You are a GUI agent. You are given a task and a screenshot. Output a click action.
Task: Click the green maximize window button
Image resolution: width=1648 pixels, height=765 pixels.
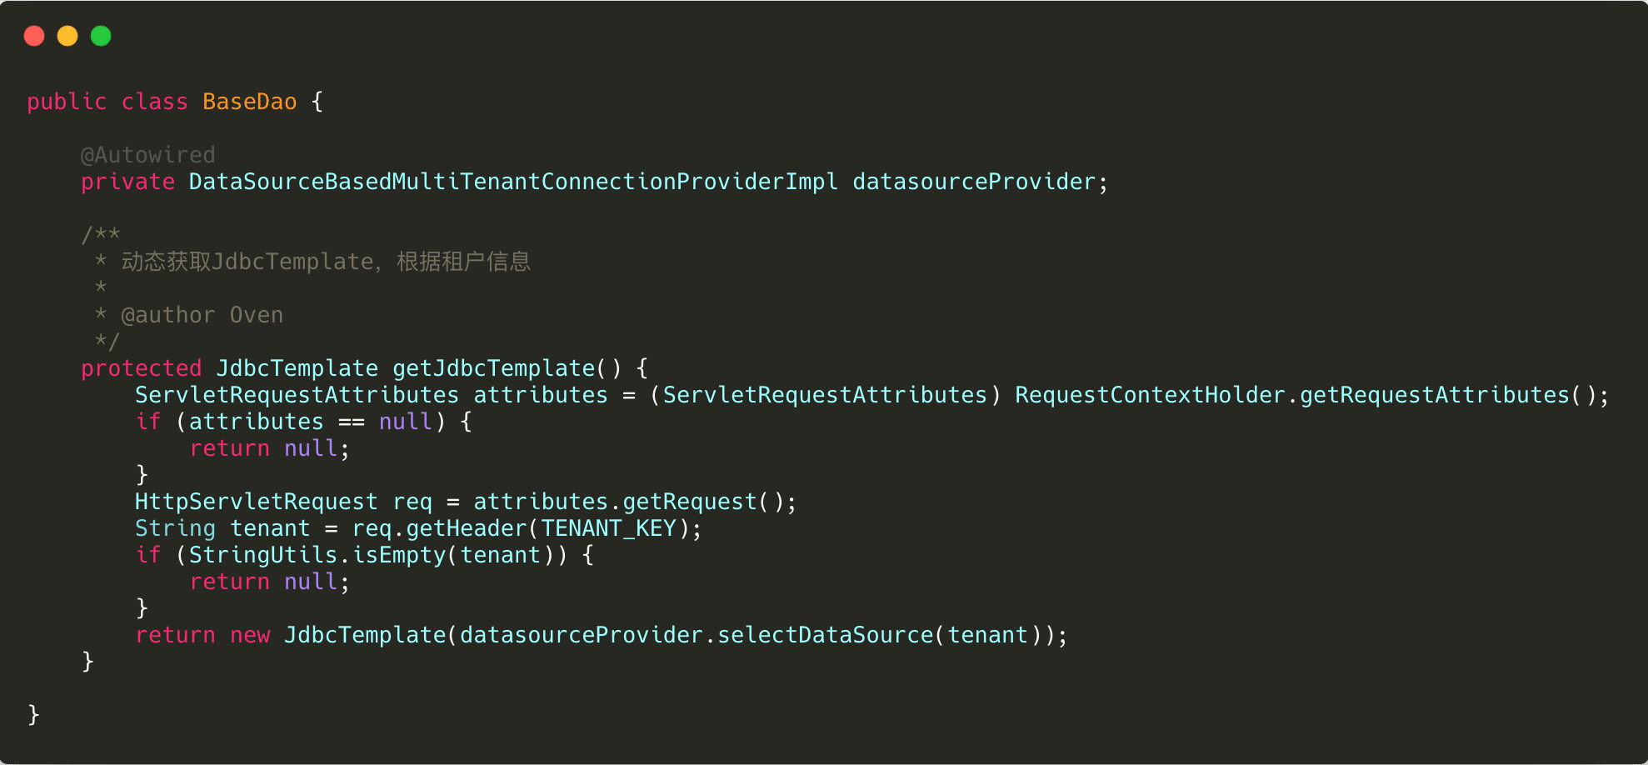pyautogui.click(x=101, y=36)
